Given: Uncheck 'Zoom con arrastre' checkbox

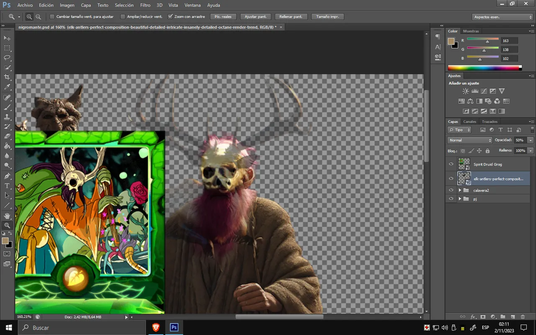Looking at the screenshot, I should [170, 17].
